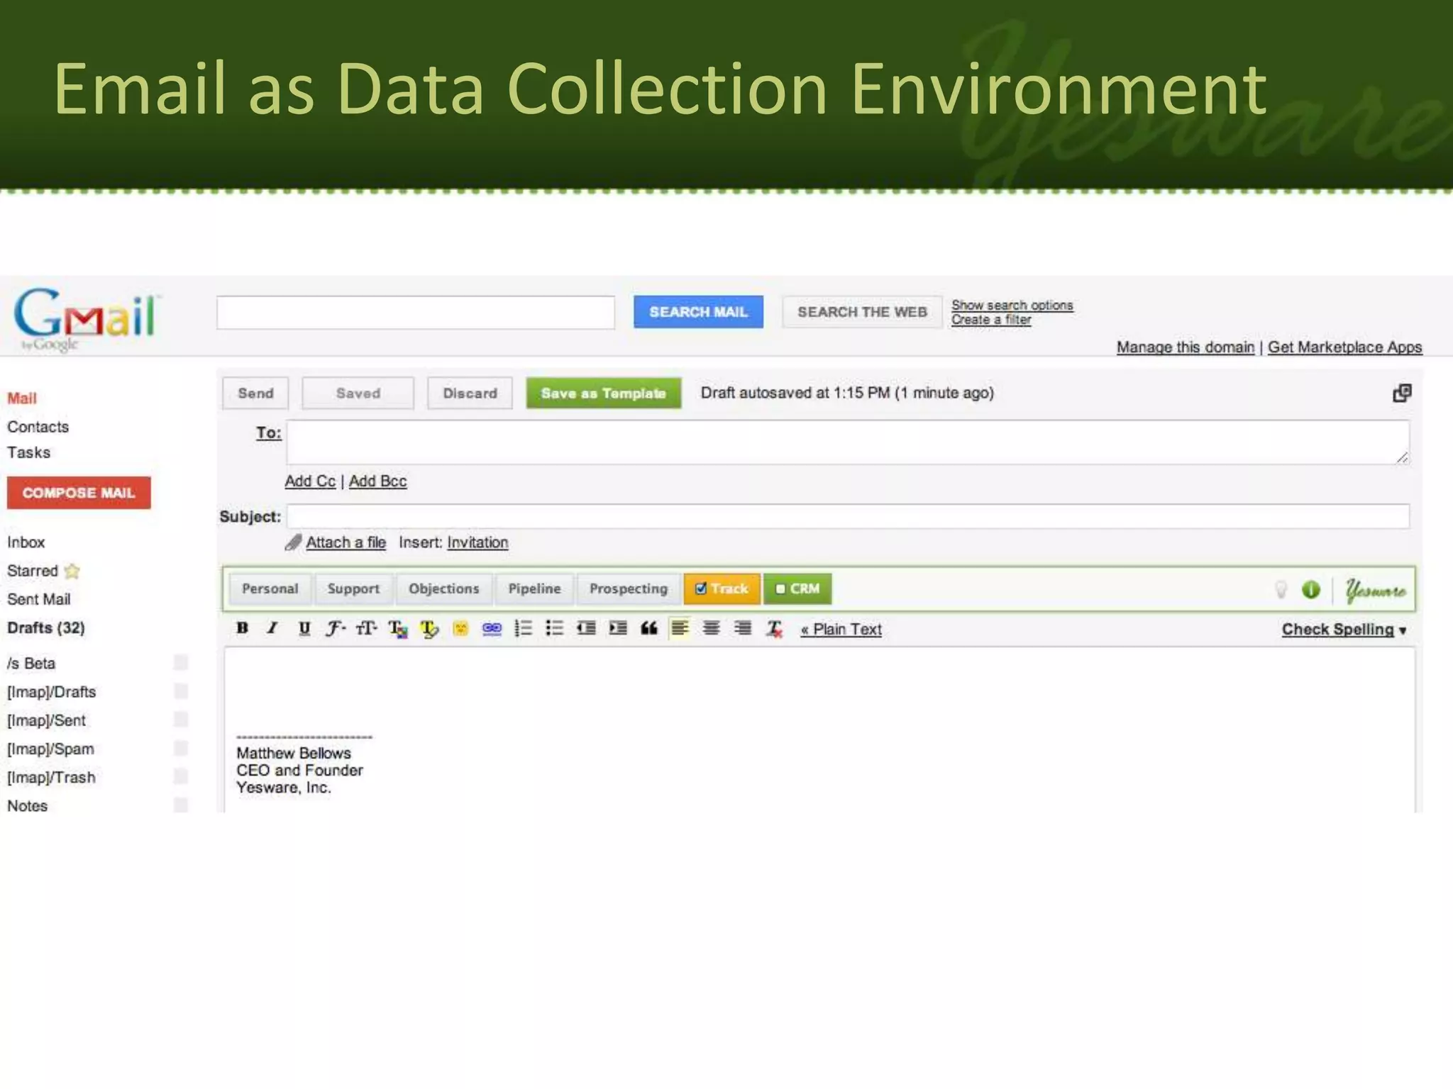This screenshot has width=1453, height=1089.
Task: Open the Support templates tab
Action: pos(353,588)
